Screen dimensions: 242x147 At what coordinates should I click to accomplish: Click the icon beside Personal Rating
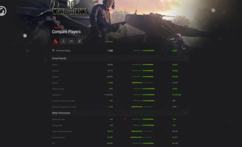pyautogui.click(x=53, y=51)
